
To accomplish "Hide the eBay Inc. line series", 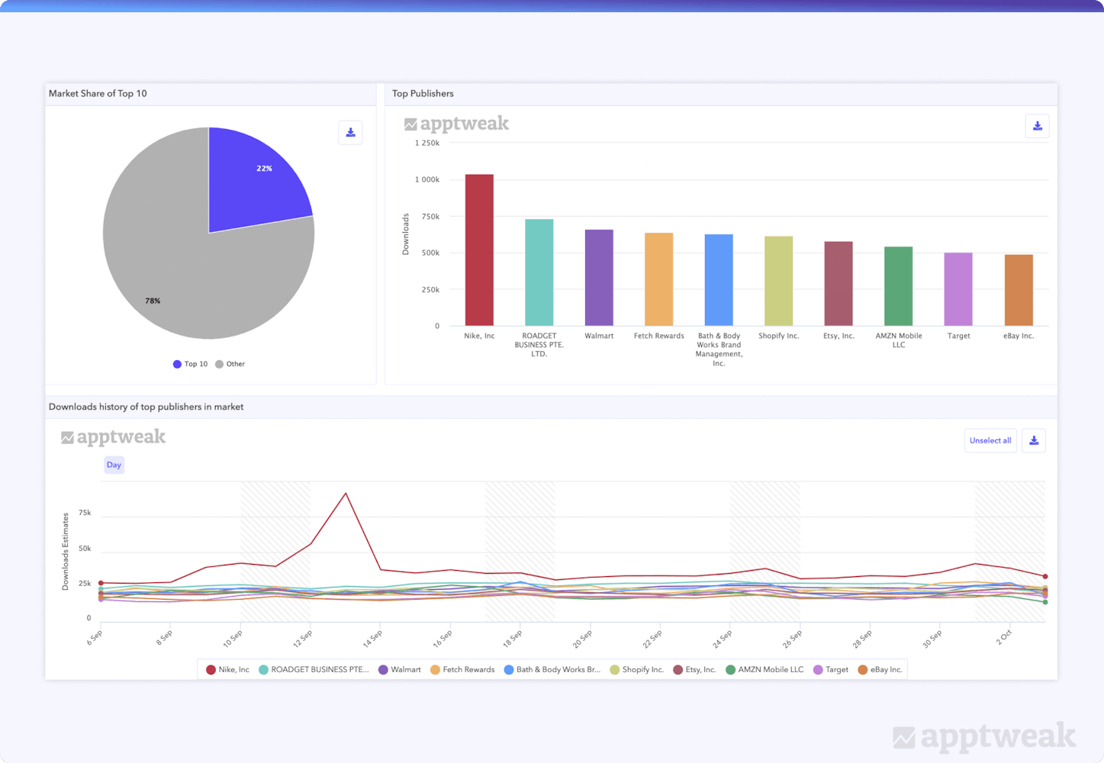I will point(880,670).
